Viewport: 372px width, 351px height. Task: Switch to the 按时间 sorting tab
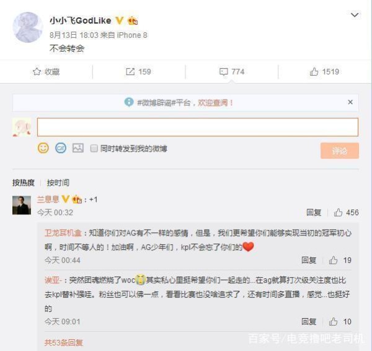[x=58, y=183]
